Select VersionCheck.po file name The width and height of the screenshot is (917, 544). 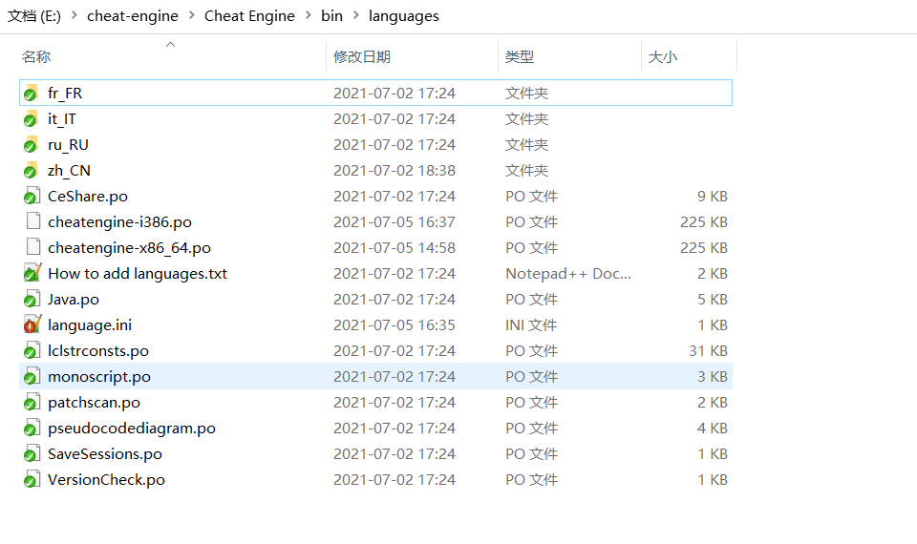106,478
